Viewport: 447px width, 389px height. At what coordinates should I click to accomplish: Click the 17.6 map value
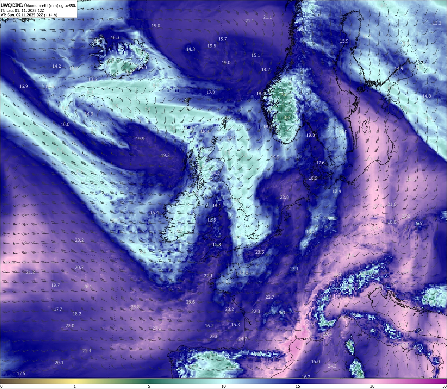[x=320, y=163]
